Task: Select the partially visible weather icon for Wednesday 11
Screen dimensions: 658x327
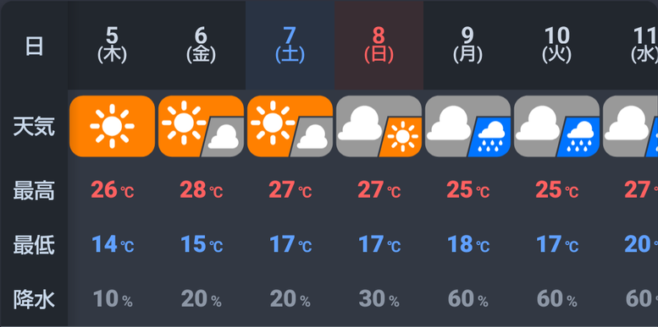Action: (x=631, y=126)
